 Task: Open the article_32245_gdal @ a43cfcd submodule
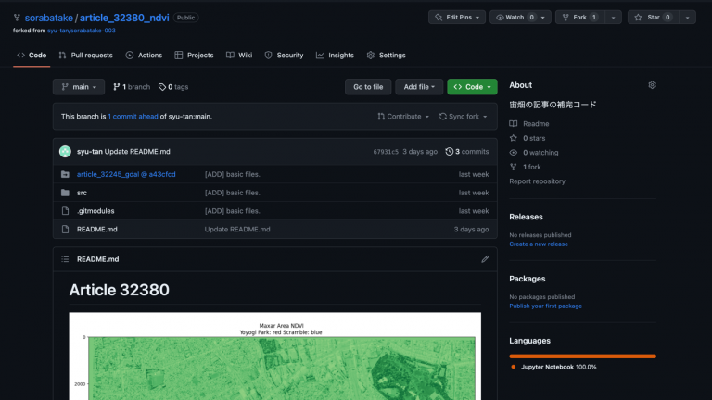126,174
